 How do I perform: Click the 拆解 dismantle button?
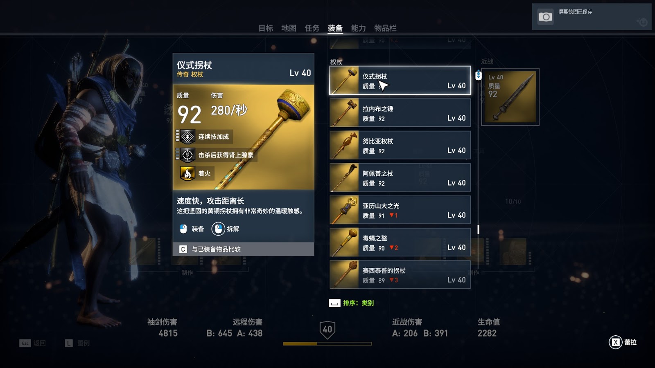pos(226,229)
